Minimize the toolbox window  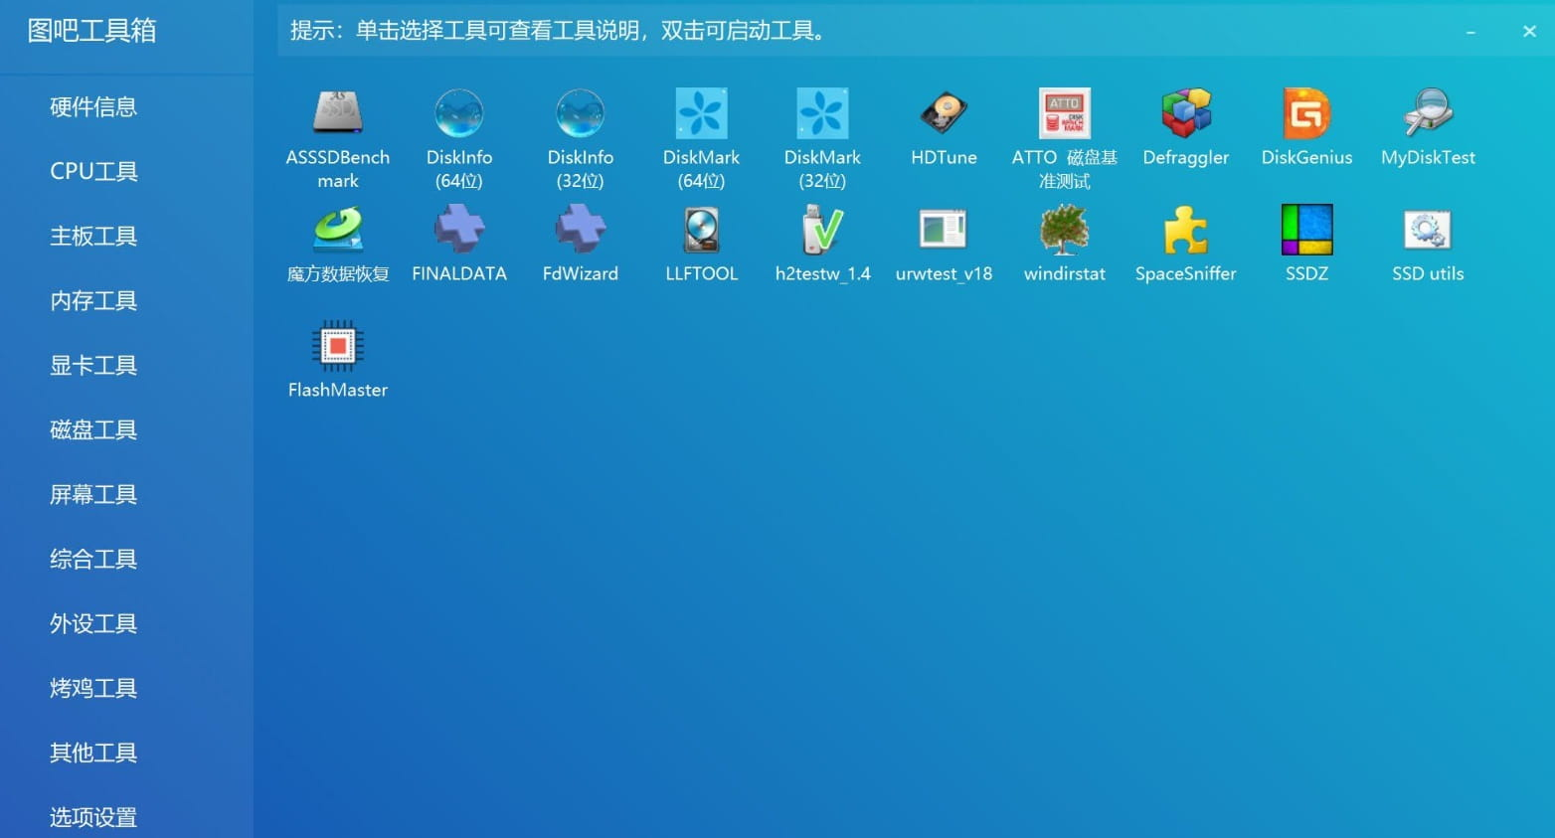[x=1470, y=32]
